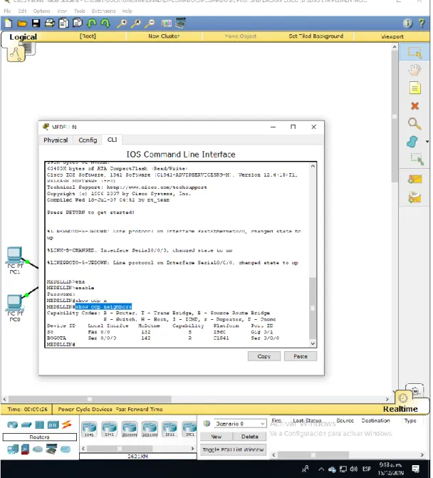Screen dimensions: 433x478
Task: Choose the Move Layout hand tool
Action: pyautogui.click(x=414, y=70)
